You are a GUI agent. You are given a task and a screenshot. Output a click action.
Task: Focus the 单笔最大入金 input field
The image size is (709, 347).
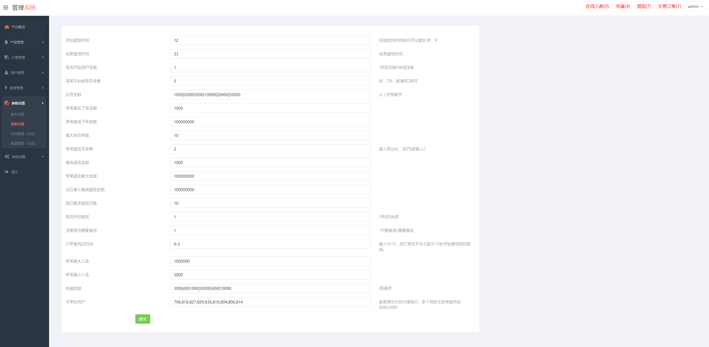click(x=270, y=261)
